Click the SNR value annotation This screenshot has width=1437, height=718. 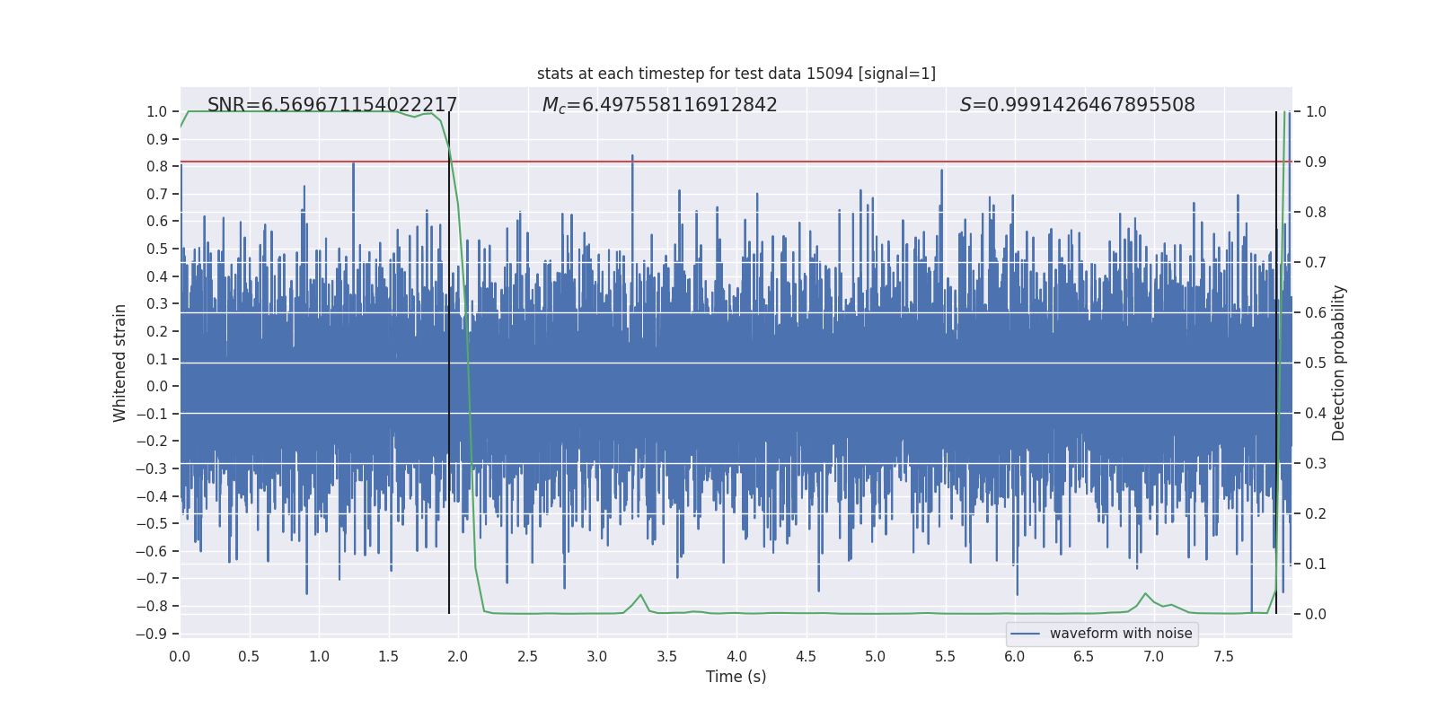(332, 105)
